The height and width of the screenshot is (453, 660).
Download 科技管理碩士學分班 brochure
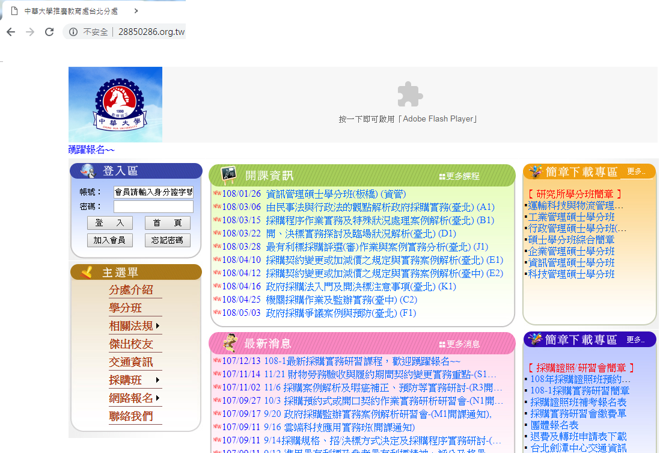point(571,274)
